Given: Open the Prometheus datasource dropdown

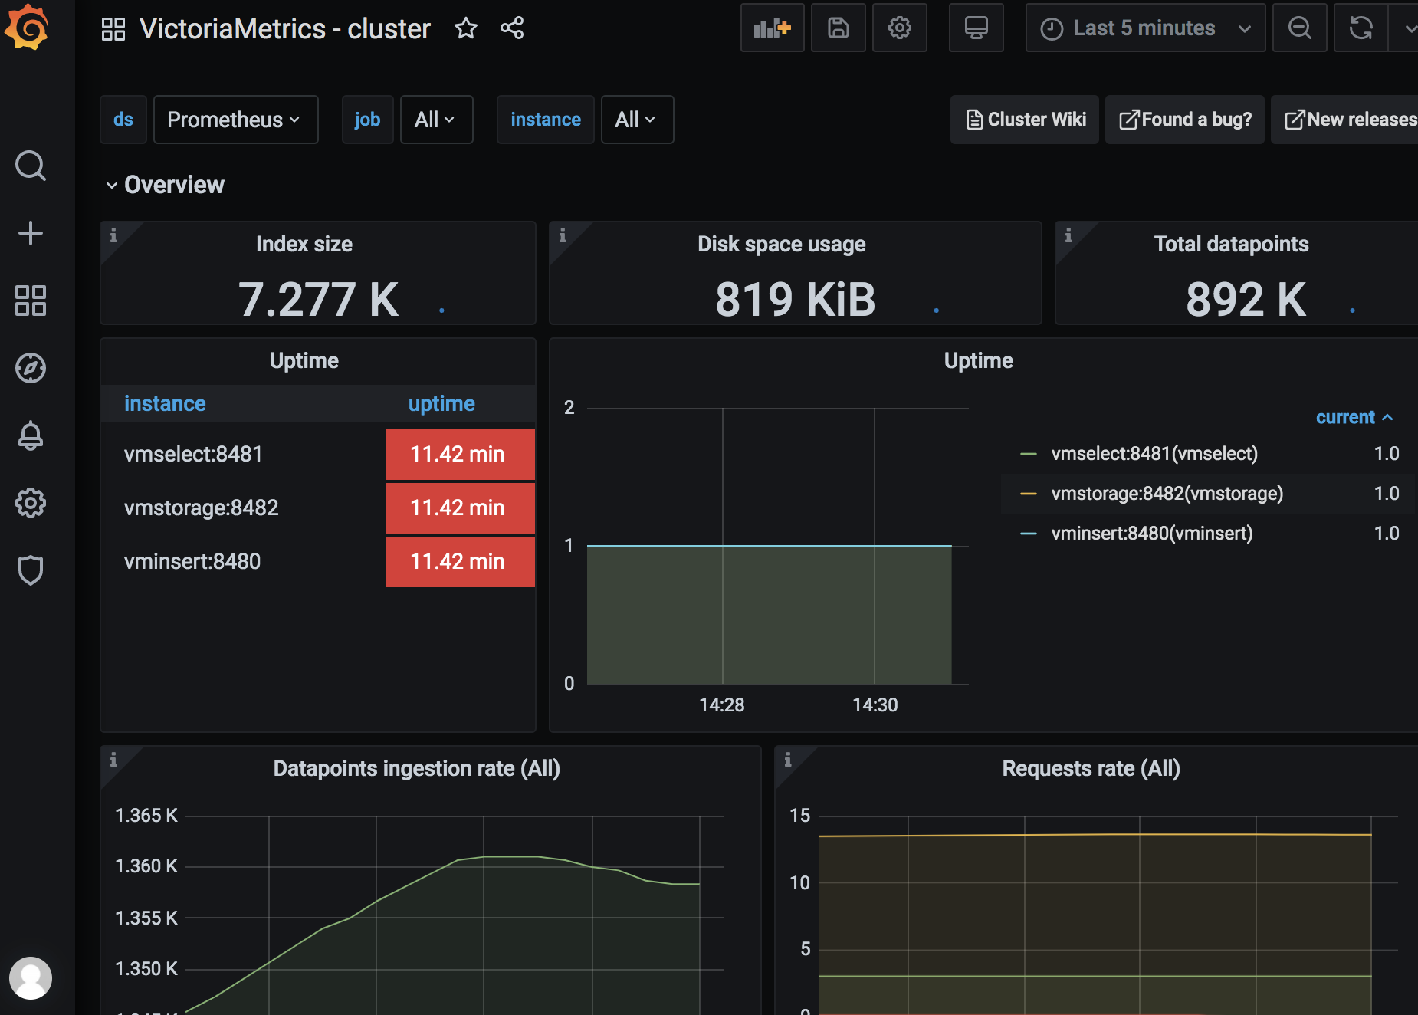Looking at the screenshot, I should tap(235, 120).
